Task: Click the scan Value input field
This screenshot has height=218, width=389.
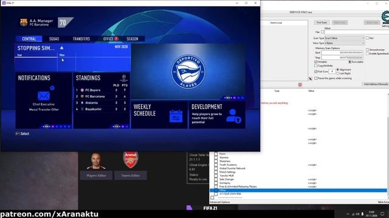Action: point(357,32)
